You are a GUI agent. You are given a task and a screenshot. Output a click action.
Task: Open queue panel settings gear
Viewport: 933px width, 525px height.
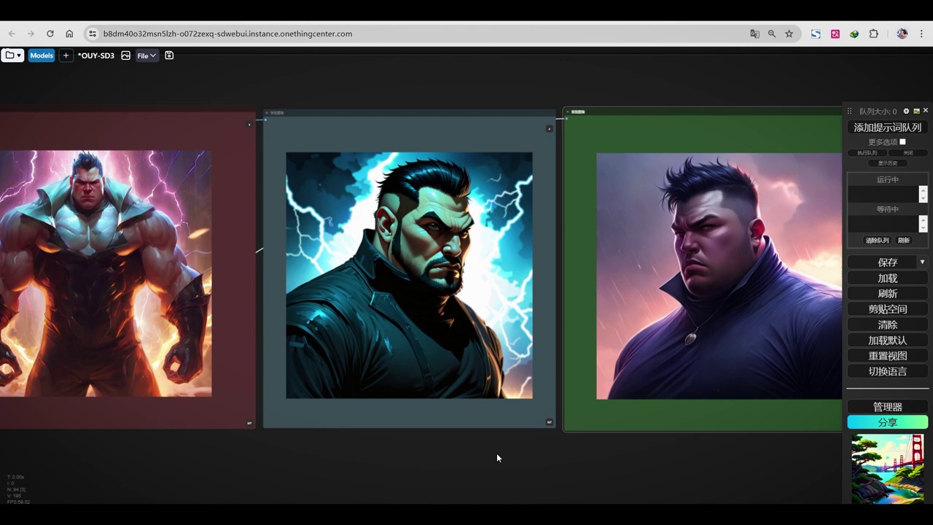[906, 111]
